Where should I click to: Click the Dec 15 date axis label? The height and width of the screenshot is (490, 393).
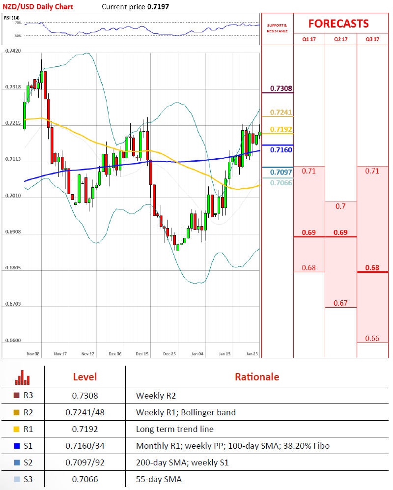point(142,354)
